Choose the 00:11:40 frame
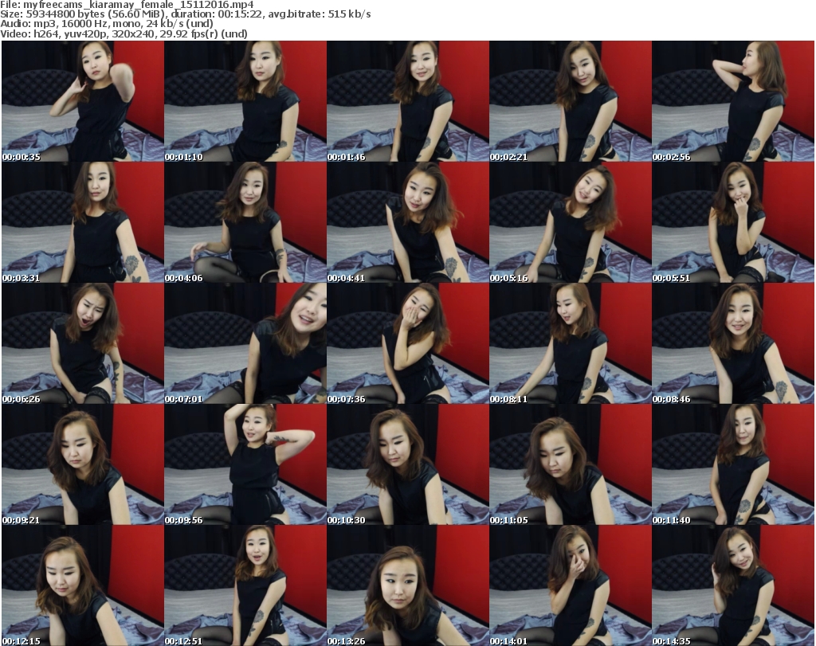The image size is (816, 646). click(x=733, y=465)
